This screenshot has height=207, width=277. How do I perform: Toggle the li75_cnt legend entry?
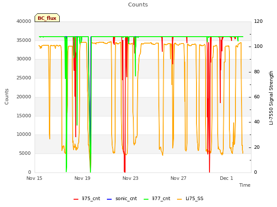point(87,198)
